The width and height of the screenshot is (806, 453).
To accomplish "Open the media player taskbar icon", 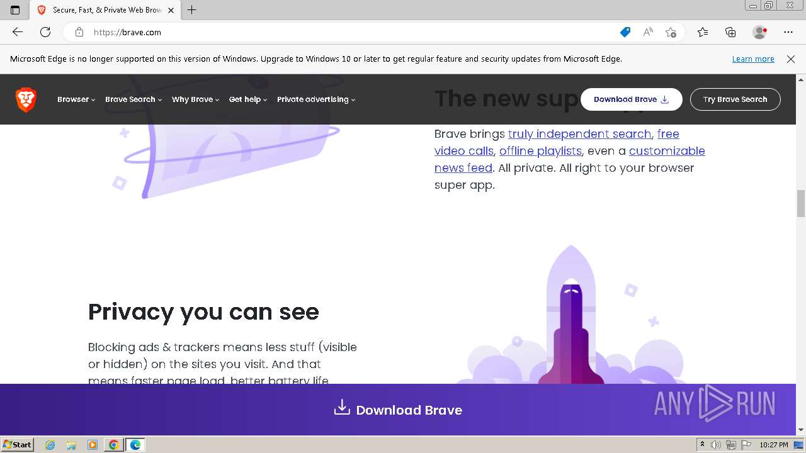I will point(93,445).
